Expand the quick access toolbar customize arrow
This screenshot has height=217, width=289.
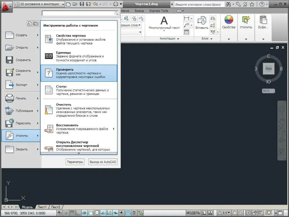[121, 4]
